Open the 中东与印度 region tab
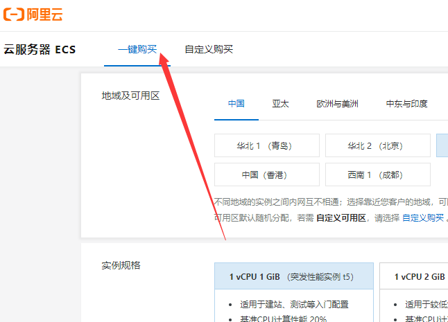This screenshot has width=448, height=322. pyautogui.click(x=406, y=104)
